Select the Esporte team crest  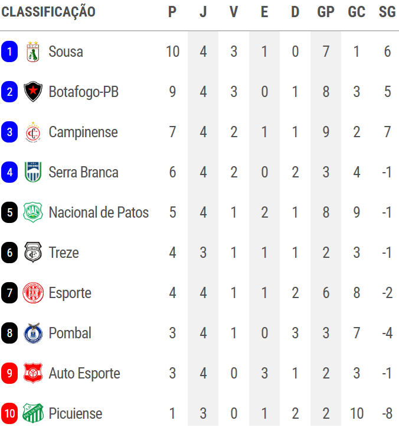(x=33, y=293)
